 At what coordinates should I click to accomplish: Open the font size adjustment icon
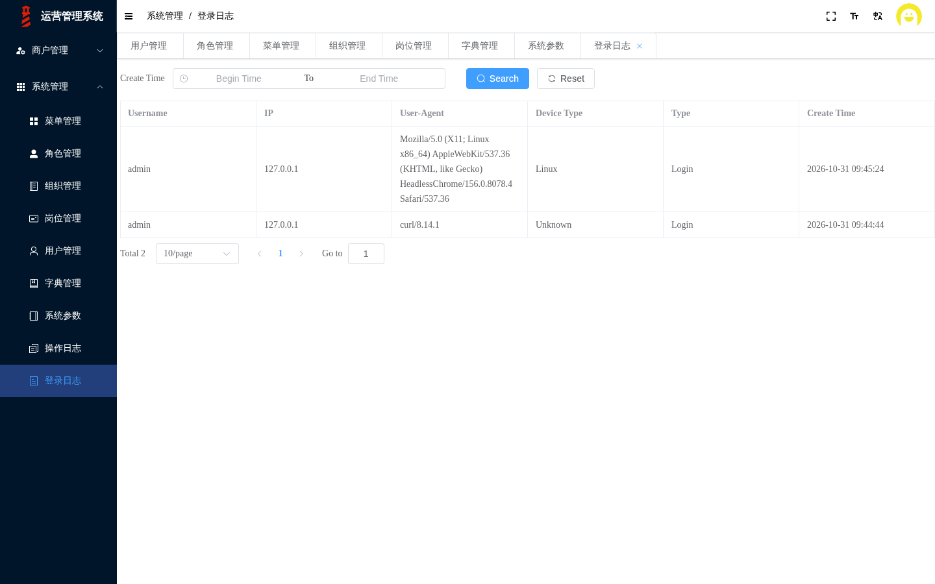pyautogui.click(x=854, y=16)
